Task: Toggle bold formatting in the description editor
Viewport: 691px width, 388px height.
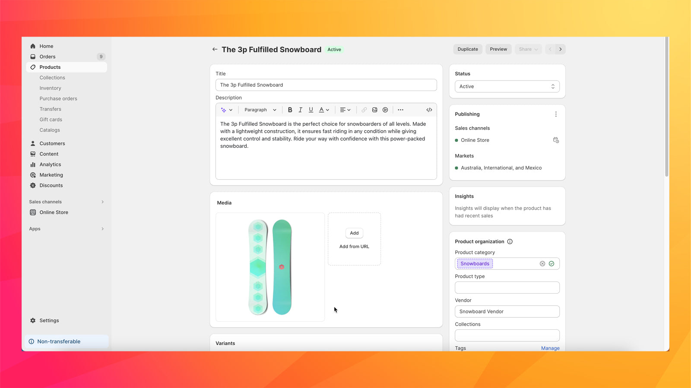Action: point(290,110)
